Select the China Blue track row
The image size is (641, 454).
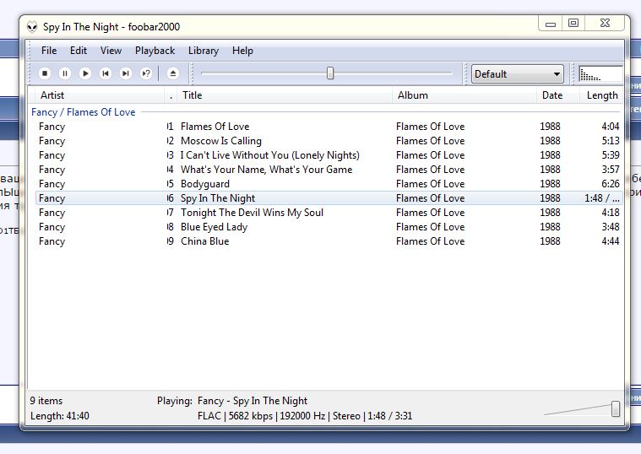(204, 241)
